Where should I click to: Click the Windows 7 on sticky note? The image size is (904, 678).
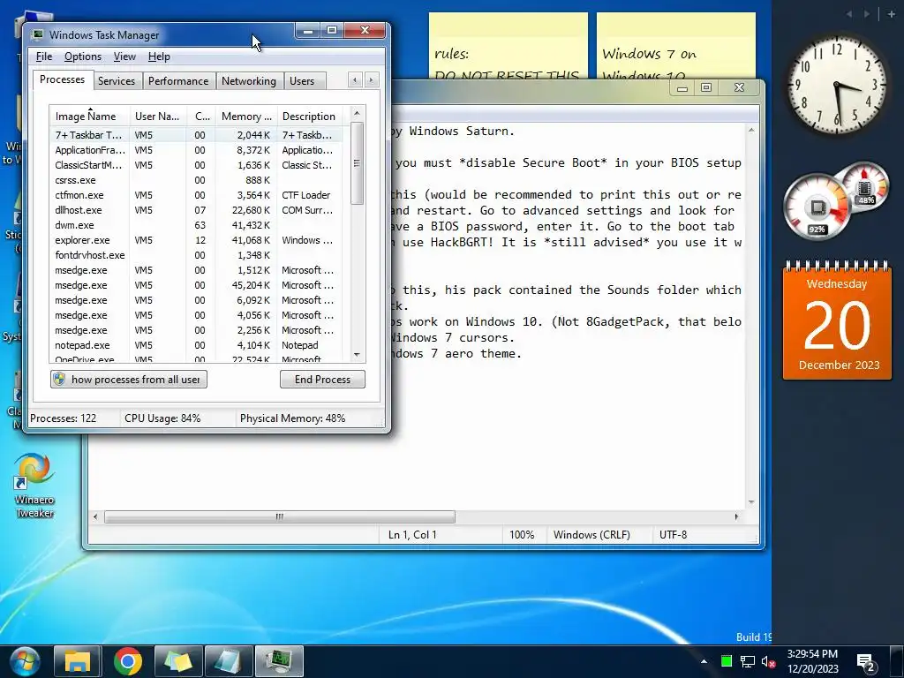(675, 46)
